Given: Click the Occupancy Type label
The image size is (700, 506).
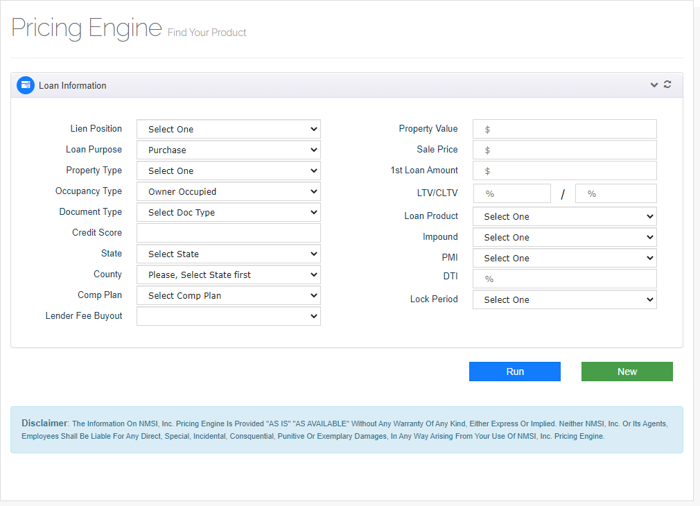Looking at the screenshot, I should pos(89,191).
